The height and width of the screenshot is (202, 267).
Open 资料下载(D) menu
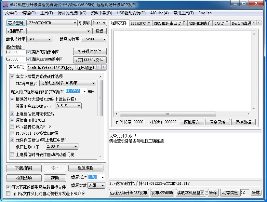point(101,13)
